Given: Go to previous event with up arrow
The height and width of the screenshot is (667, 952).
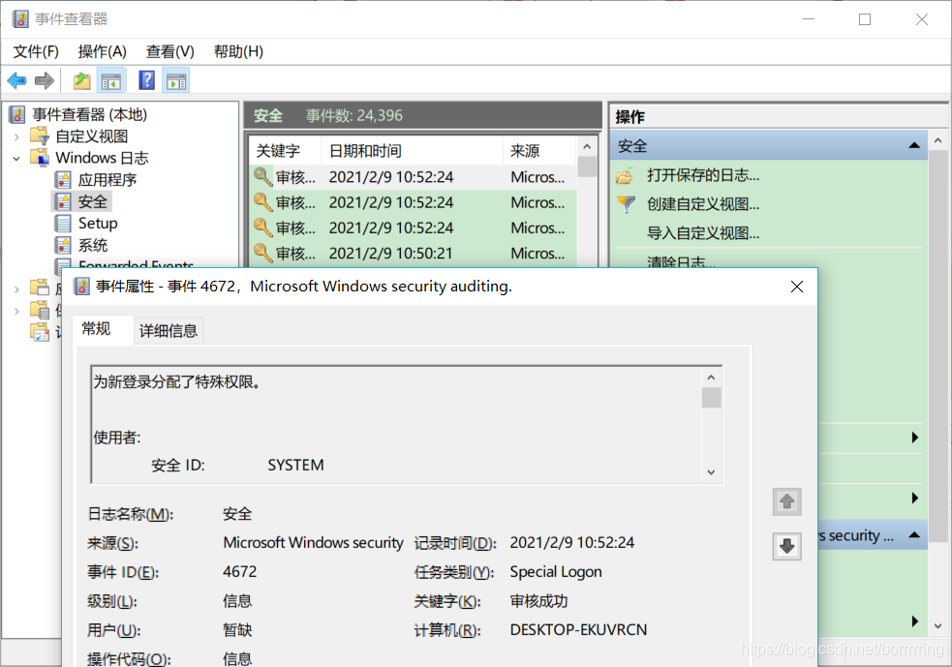Looking at the screenshot, I should pyautogui.click(x=786, y=501).
